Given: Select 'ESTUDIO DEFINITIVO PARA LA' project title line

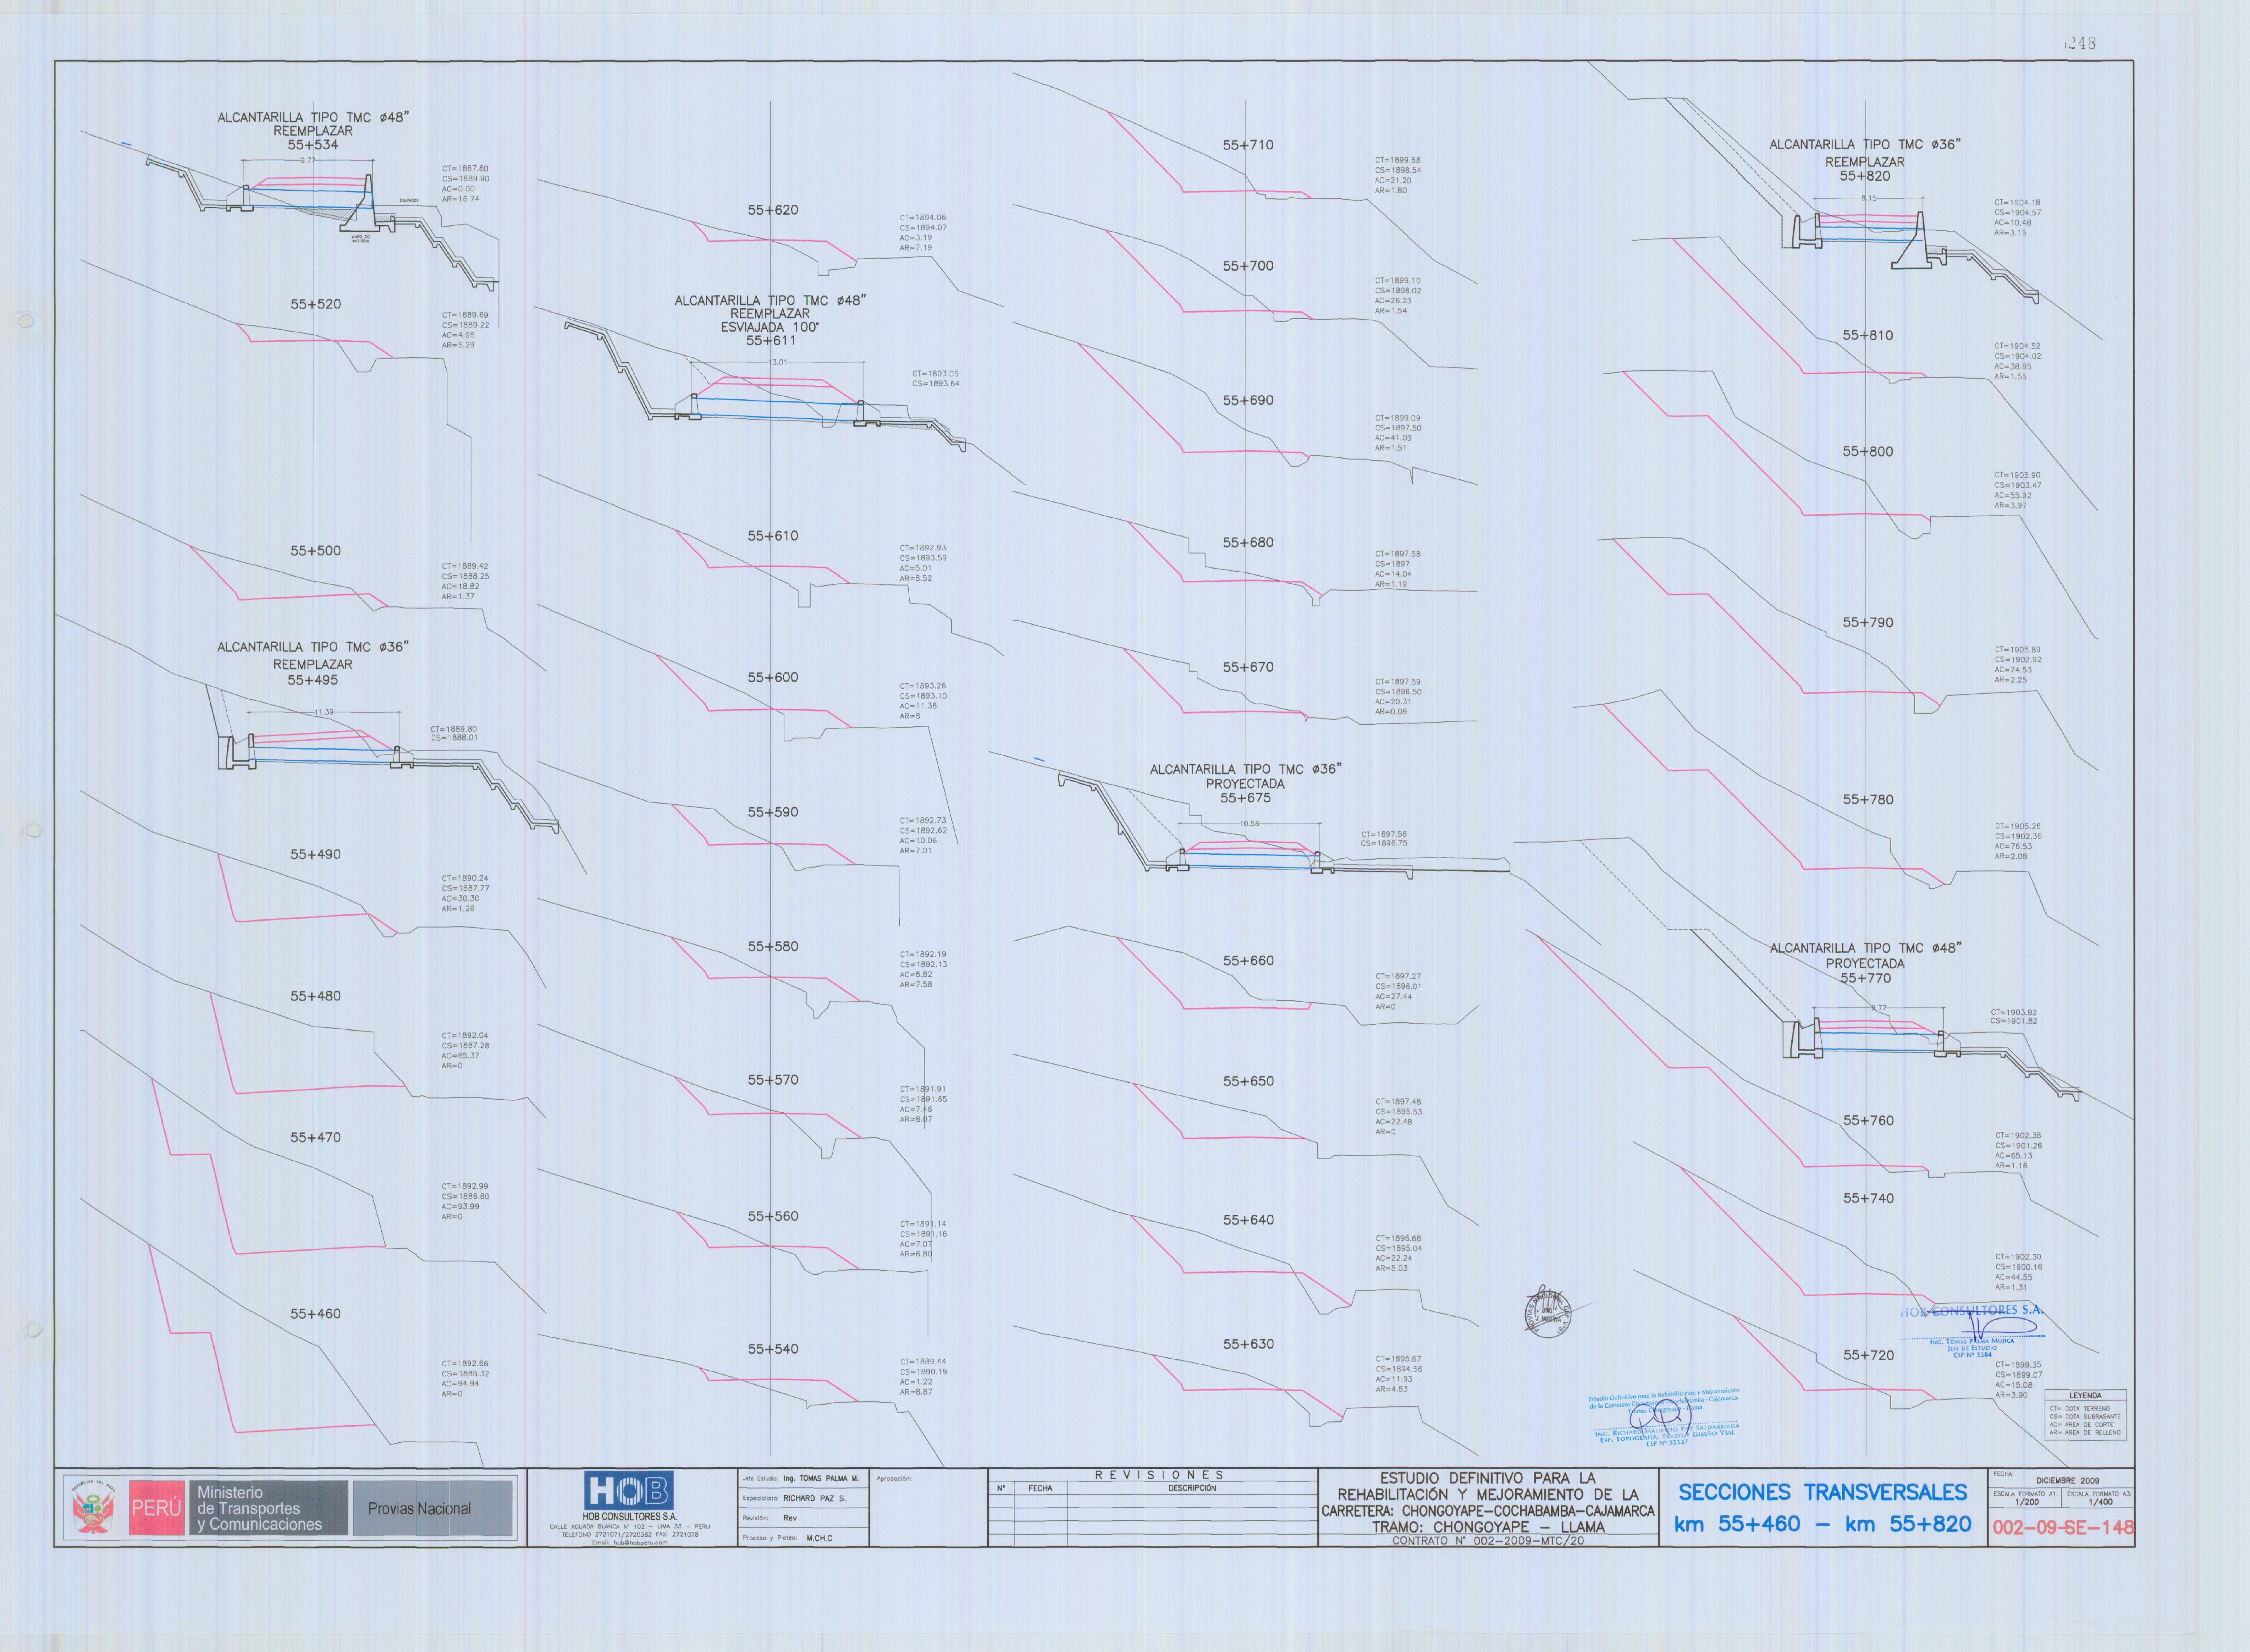Looking at the screenshot, I should point(1487,1478).
